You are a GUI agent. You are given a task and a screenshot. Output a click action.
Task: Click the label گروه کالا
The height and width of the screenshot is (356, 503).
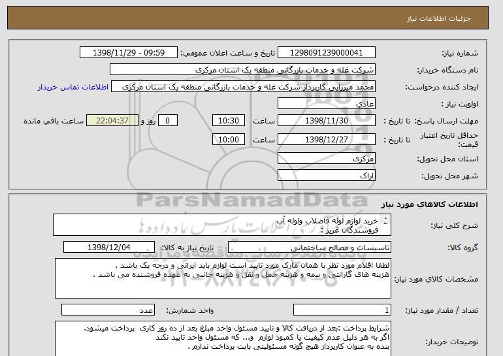click(x=462, y=248)
